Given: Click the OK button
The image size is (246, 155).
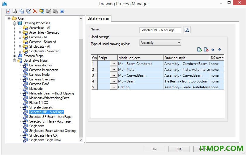Looking at the screenshot, I should click(x=179, y=149).
